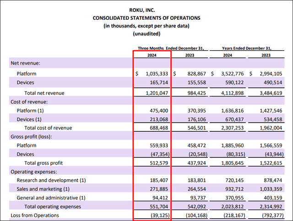Click 'Years Ended December 31,' header
Screen dimensions: 293x221
pyautogui.click(x=247, y=48)
